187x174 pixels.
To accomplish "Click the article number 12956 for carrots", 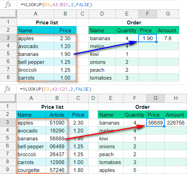I will coord(57,162).
